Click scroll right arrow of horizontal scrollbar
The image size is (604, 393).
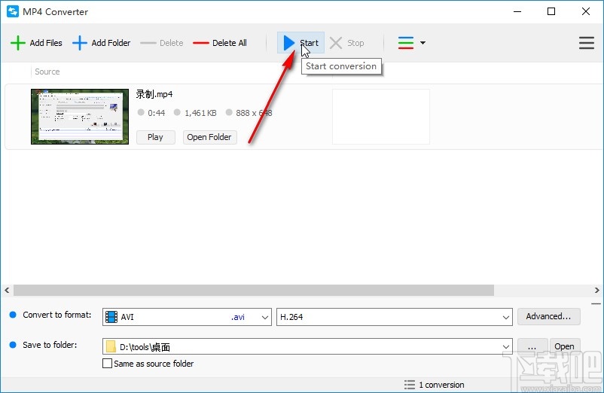pos(596,290)
